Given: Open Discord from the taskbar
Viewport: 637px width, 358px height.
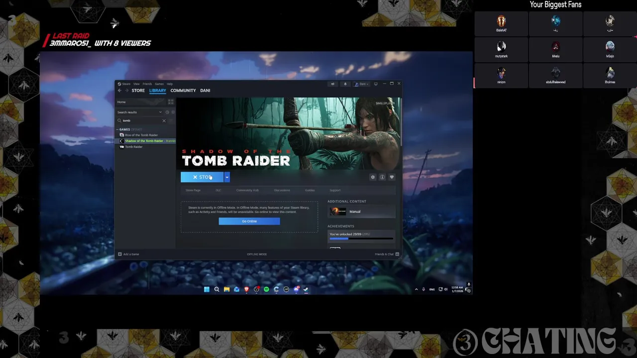Looking at the screenshot, I should point(296,289).
